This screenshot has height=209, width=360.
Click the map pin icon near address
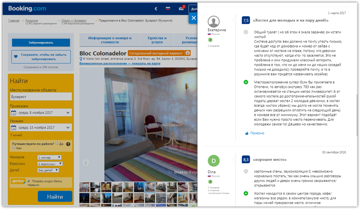pos(81,59)
